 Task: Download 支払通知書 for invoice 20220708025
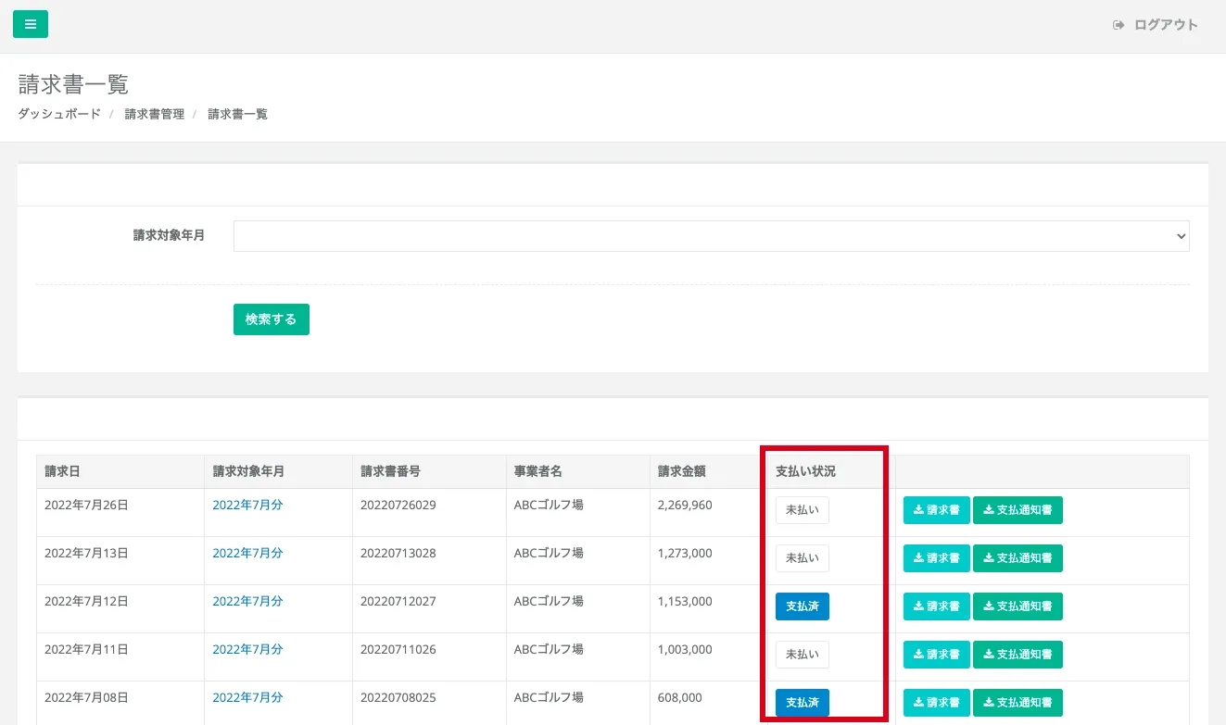1017,703
